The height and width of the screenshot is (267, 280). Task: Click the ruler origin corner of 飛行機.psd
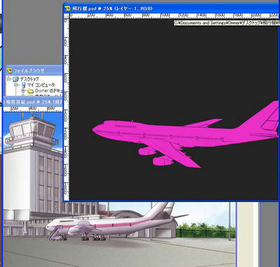pos(66,16)
